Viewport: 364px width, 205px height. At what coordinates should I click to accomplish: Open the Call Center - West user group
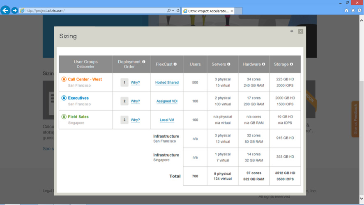tap(85, 79)
